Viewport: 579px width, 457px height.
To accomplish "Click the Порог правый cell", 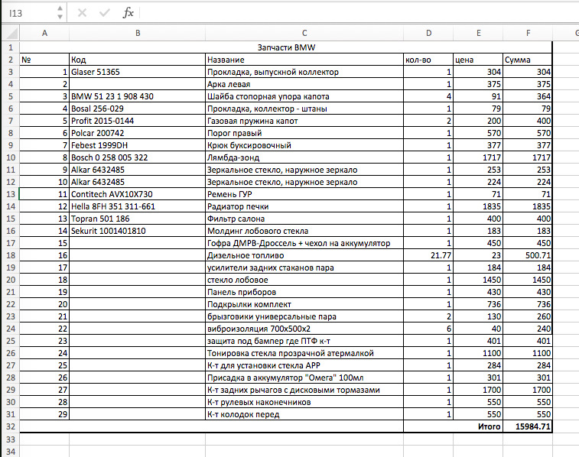I will 304,133.
